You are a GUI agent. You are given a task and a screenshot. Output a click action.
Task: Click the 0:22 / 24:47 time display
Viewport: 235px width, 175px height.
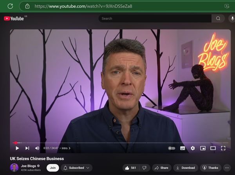tap(51, 148)
